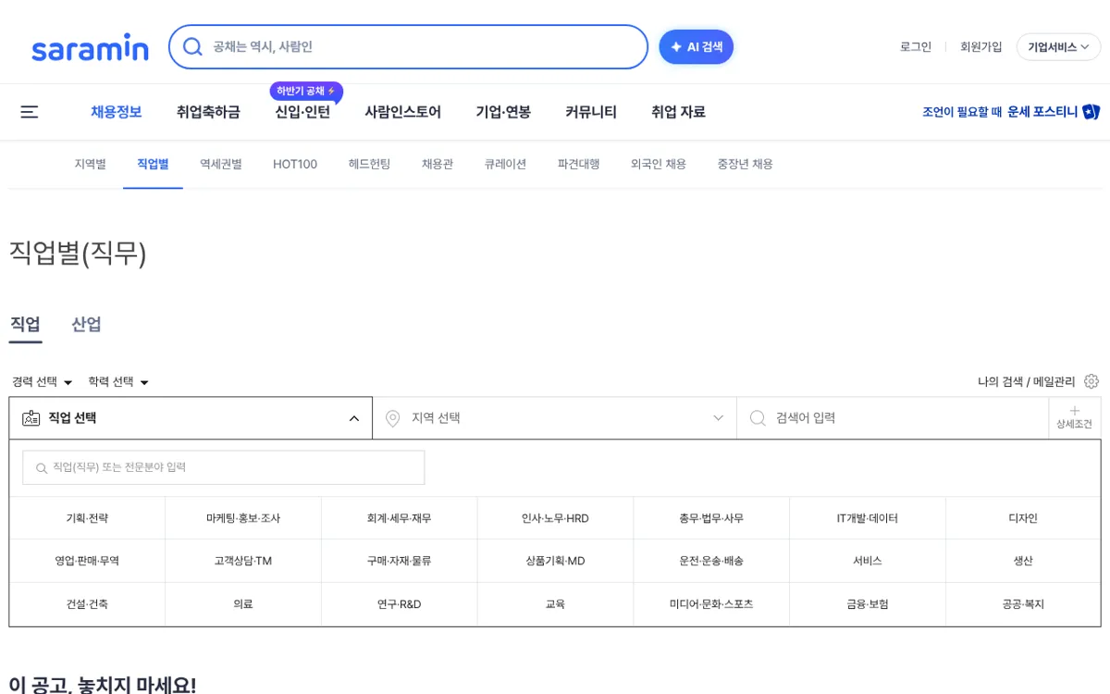Select 기획·전략 job category
Viewport: 1110px width, 694px height.
[87, 518]
